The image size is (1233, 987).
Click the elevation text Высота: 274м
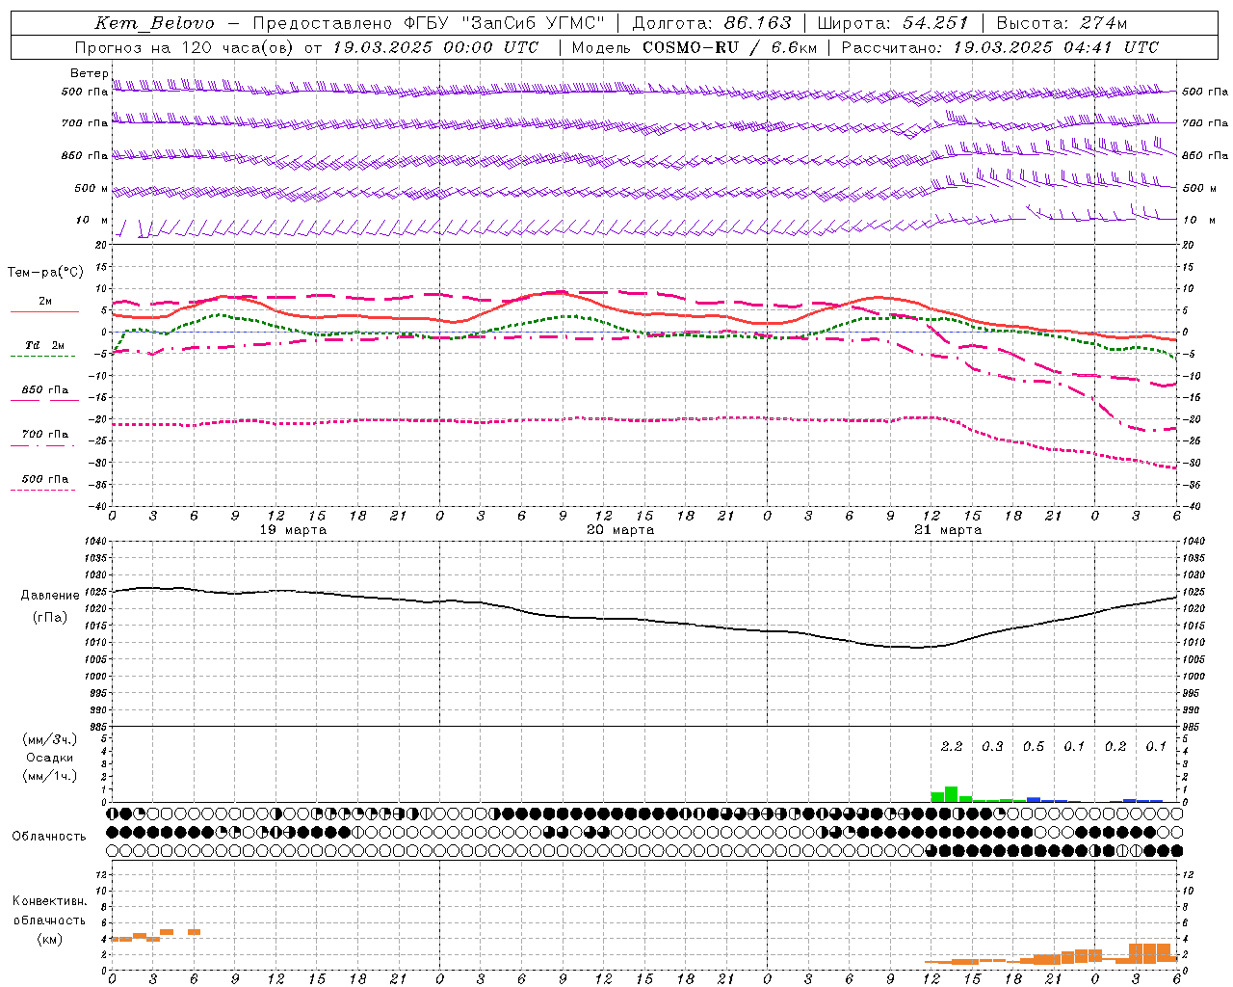(x=1062, y=23)
